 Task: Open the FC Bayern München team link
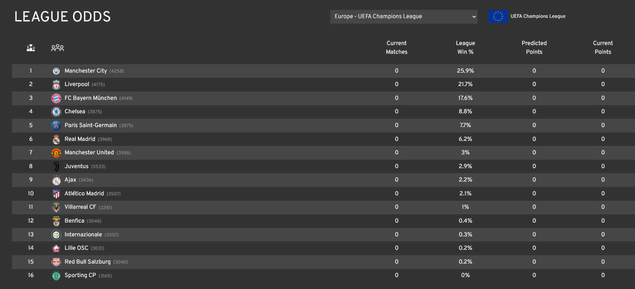tap(91, 98)
